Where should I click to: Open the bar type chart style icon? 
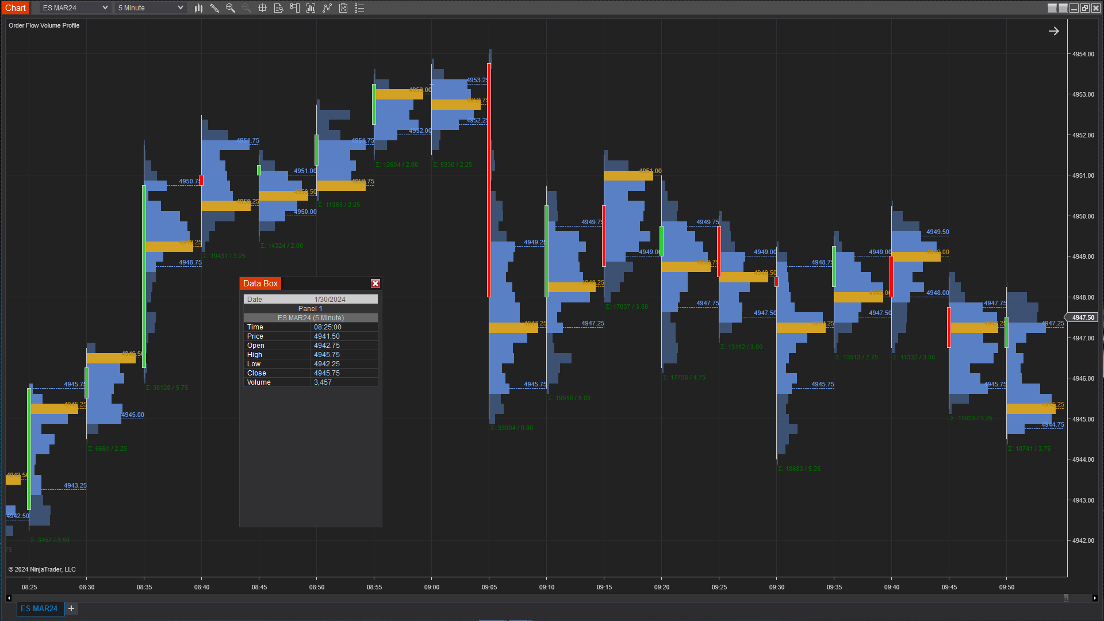[x=198, y=8]
